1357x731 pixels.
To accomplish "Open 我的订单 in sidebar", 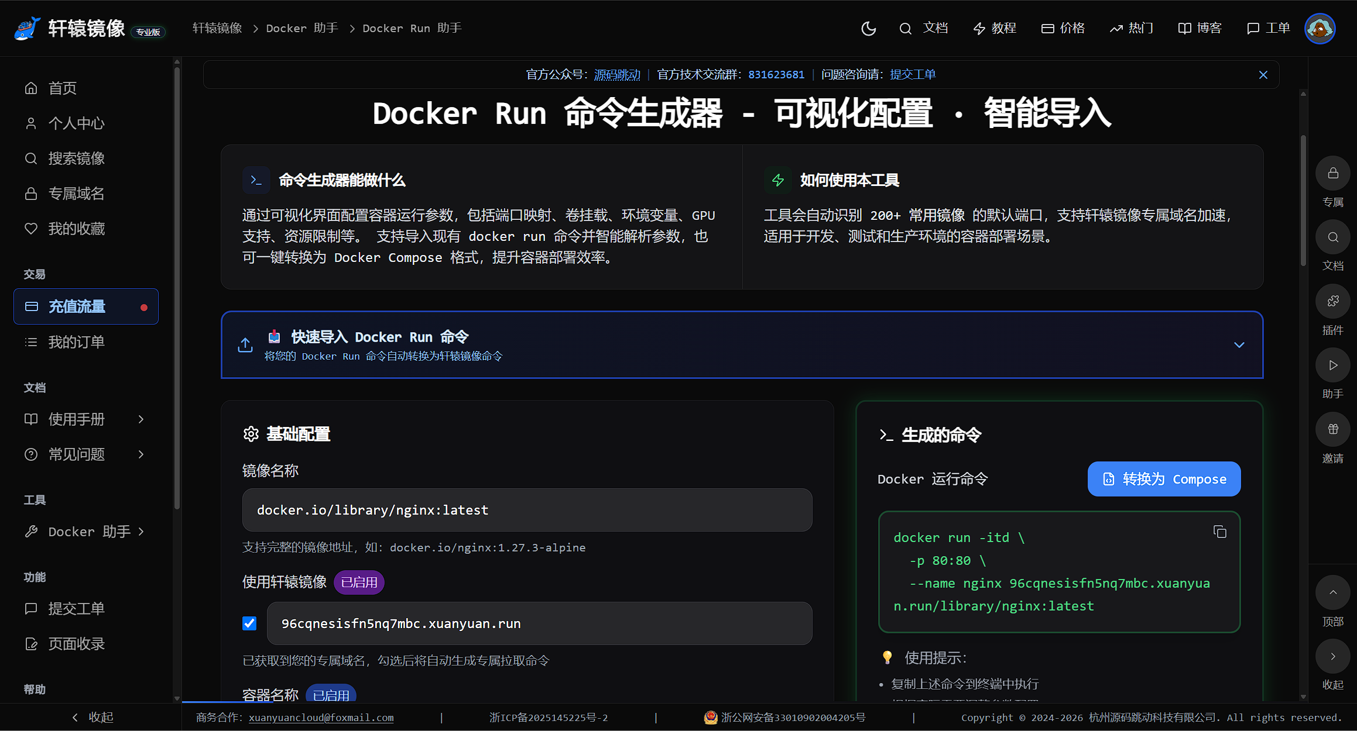I will point(86,342).
